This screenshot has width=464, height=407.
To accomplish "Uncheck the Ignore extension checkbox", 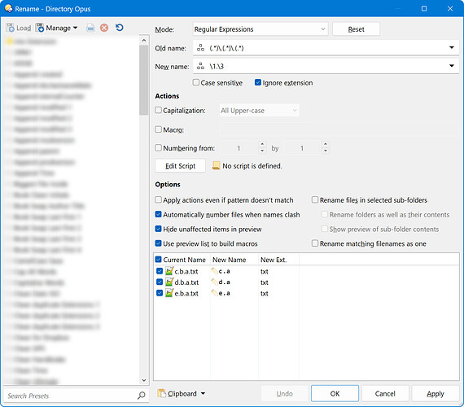I will pyautogui.click(x=258, y=82).
